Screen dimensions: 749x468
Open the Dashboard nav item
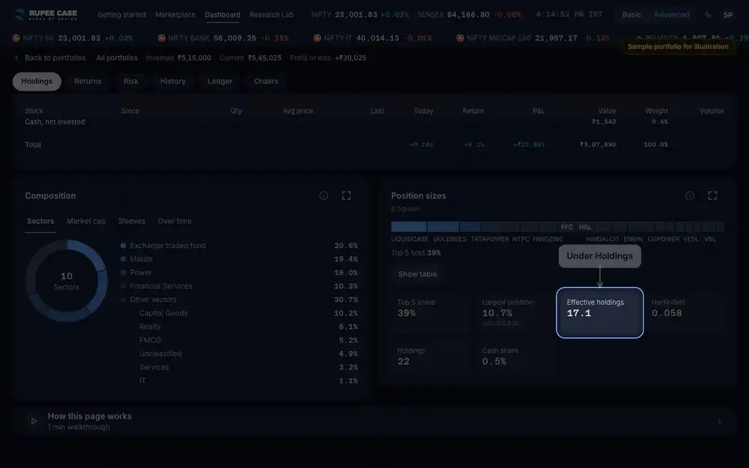[x=222, y=15]
